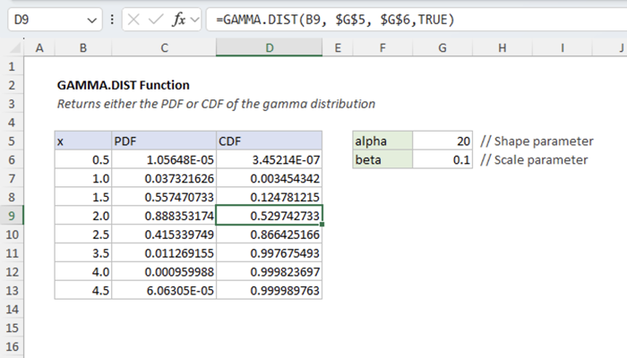Click the 'alpha' label cell
The height and width of the screenshot is (358, 627).
pyautogui.click(x=382, y=141)
